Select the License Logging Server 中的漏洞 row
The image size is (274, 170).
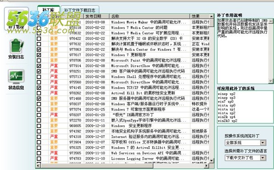pyautogui.click(x=147, y=159)
